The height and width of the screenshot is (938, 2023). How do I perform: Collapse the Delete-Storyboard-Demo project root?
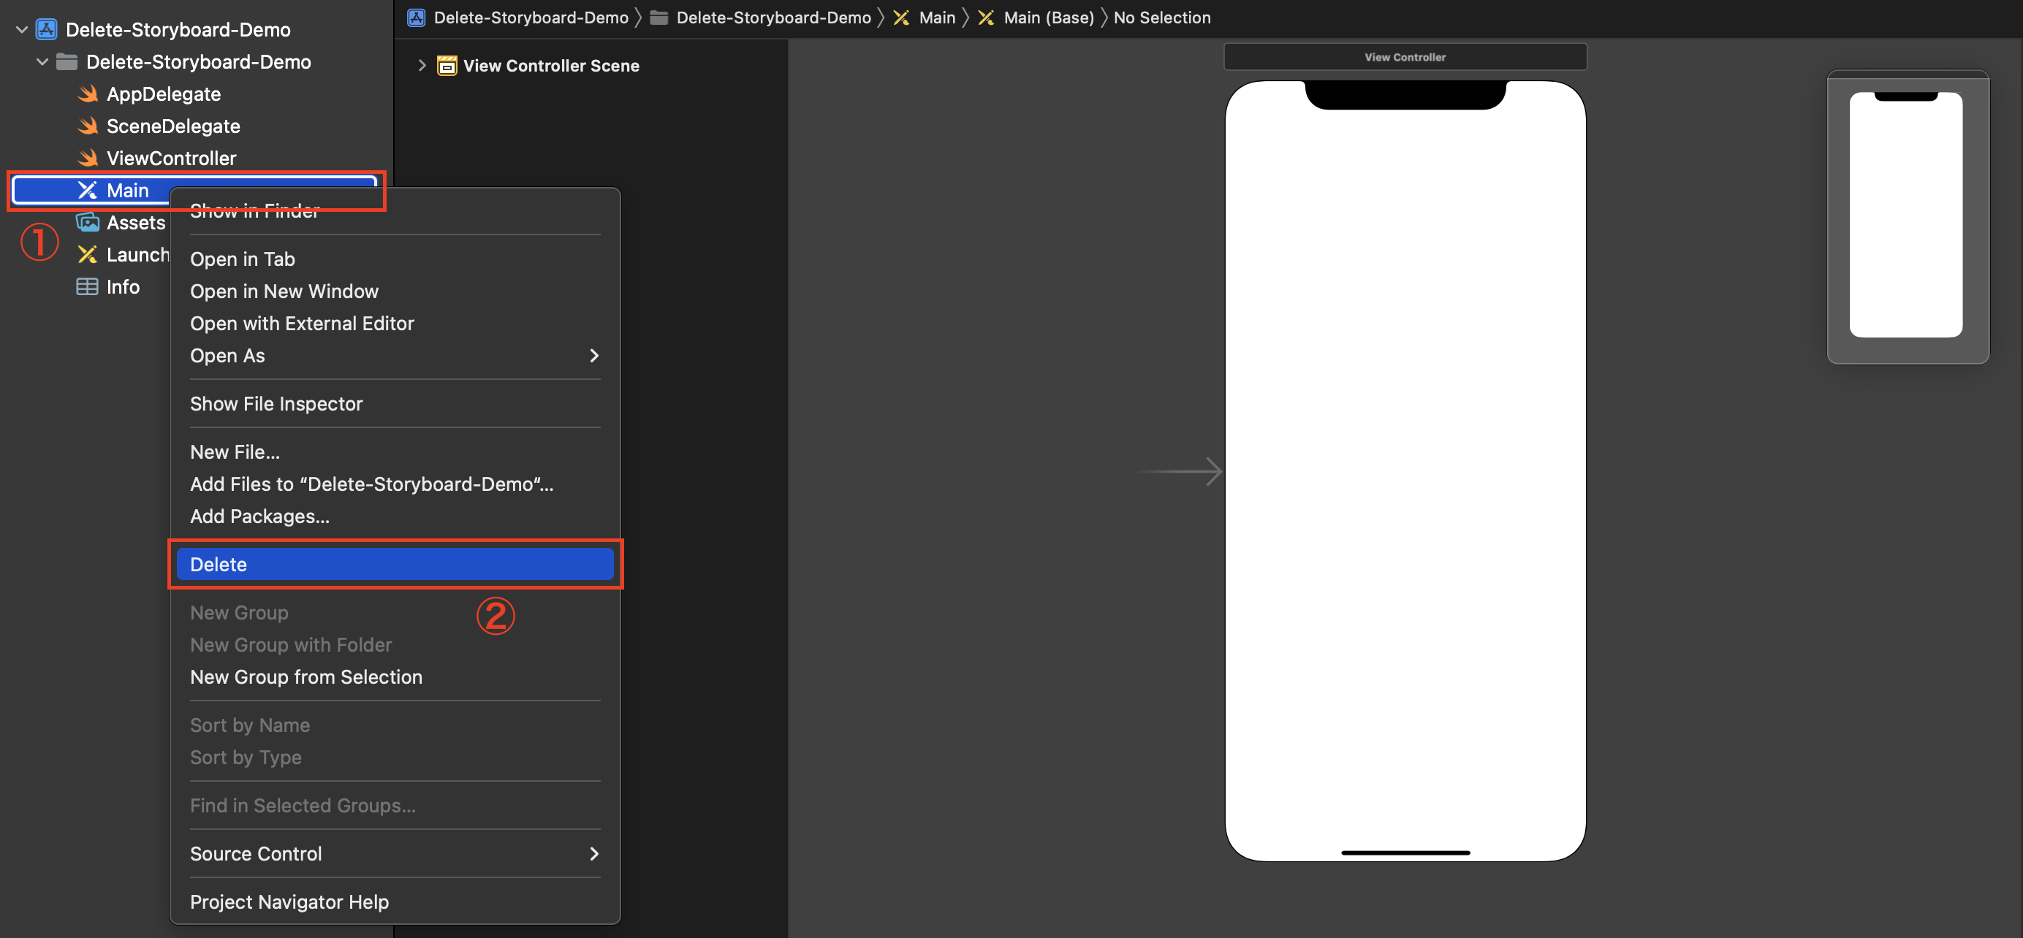pyautogui.click(x=22, y=30)
